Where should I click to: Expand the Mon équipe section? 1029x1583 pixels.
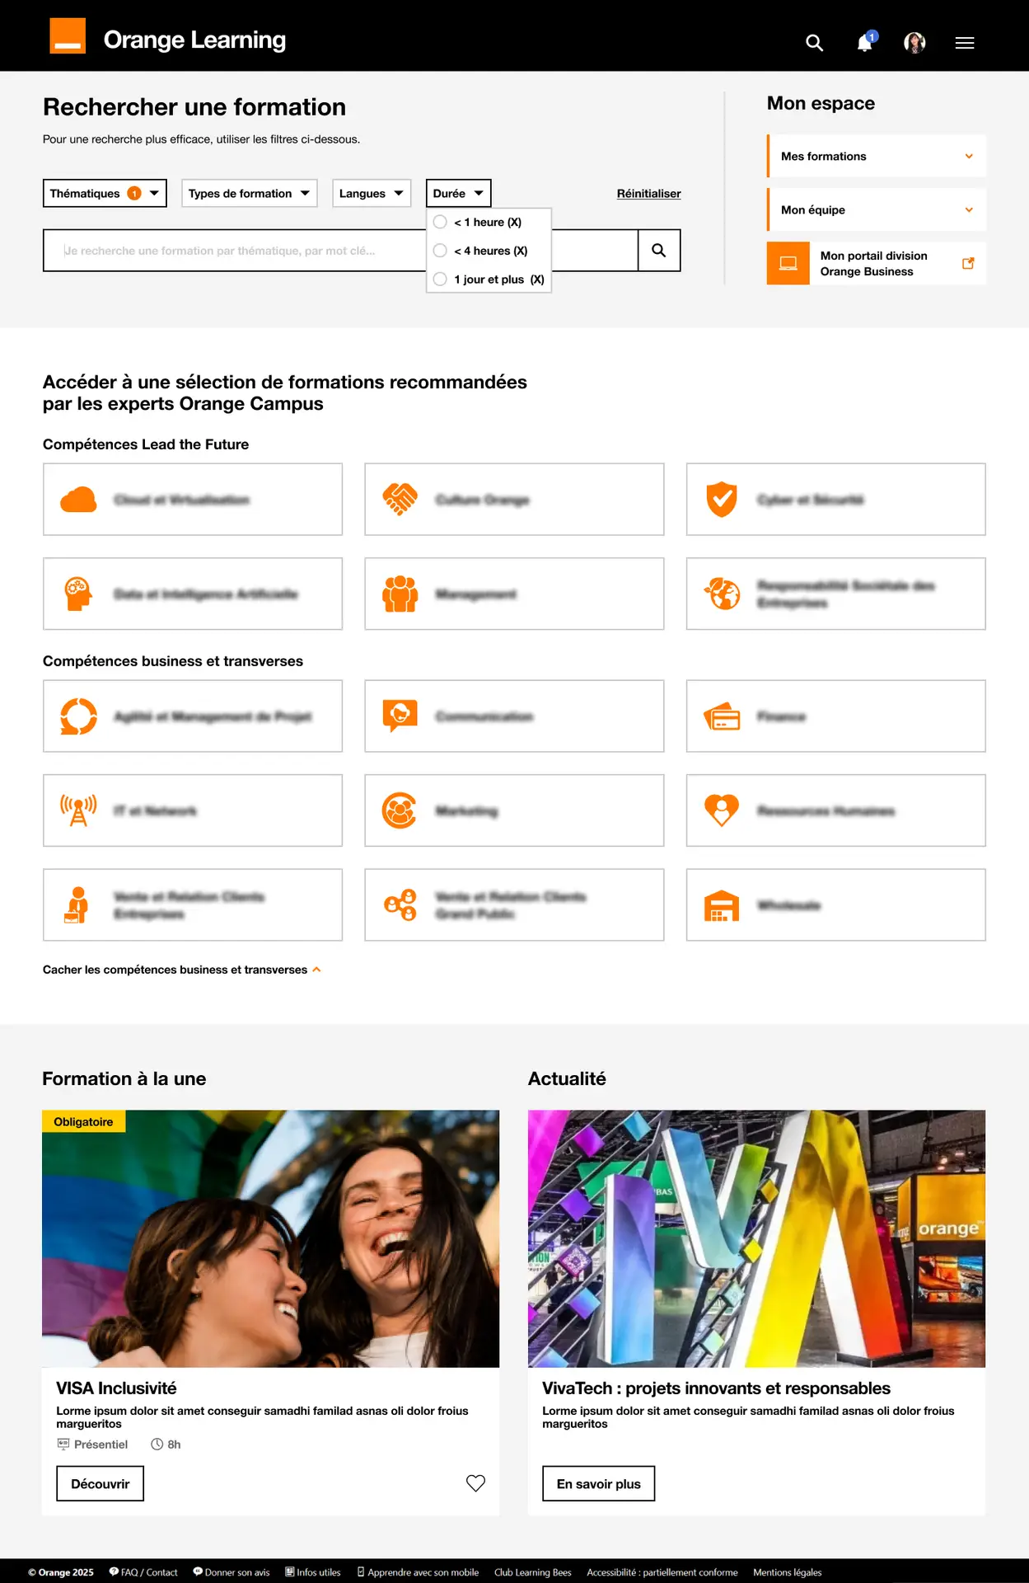tap(877, 209)
